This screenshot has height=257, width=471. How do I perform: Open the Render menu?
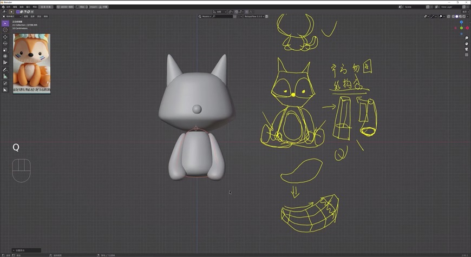pyautogui.click(x=21, y=7)
